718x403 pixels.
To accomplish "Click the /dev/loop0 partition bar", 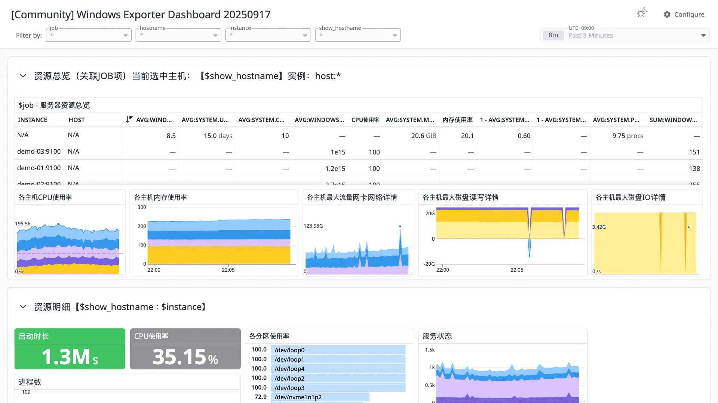I will click(x=338, y=350).
